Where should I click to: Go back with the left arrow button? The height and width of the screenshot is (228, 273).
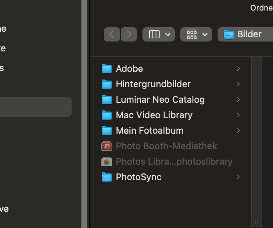[x=112, y=34]
